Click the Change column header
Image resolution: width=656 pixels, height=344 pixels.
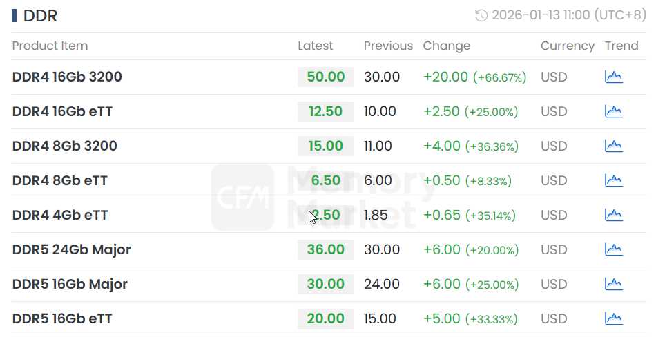pos(446,46)
